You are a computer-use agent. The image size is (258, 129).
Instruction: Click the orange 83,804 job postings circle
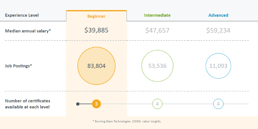click(x=96, y=66)
